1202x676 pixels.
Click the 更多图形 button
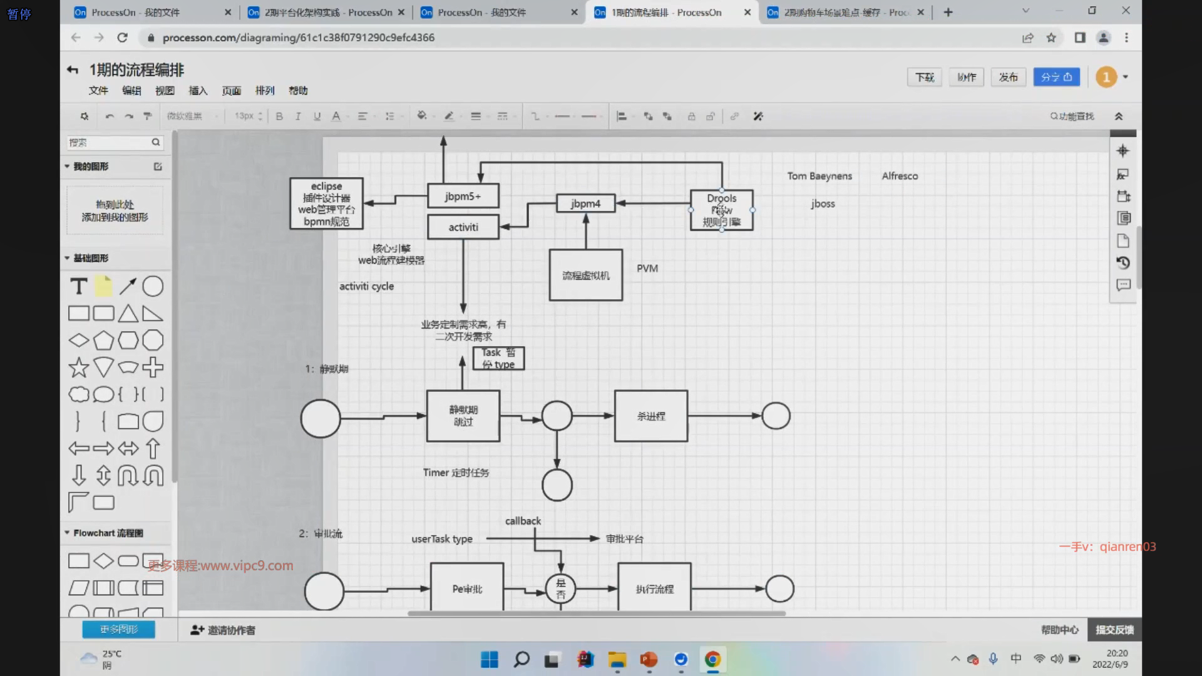tap(118, 630)
